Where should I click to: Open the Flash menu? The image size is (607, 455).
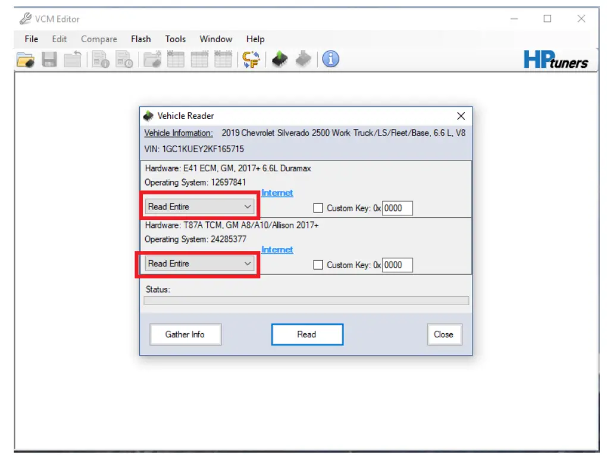[140, 39]
